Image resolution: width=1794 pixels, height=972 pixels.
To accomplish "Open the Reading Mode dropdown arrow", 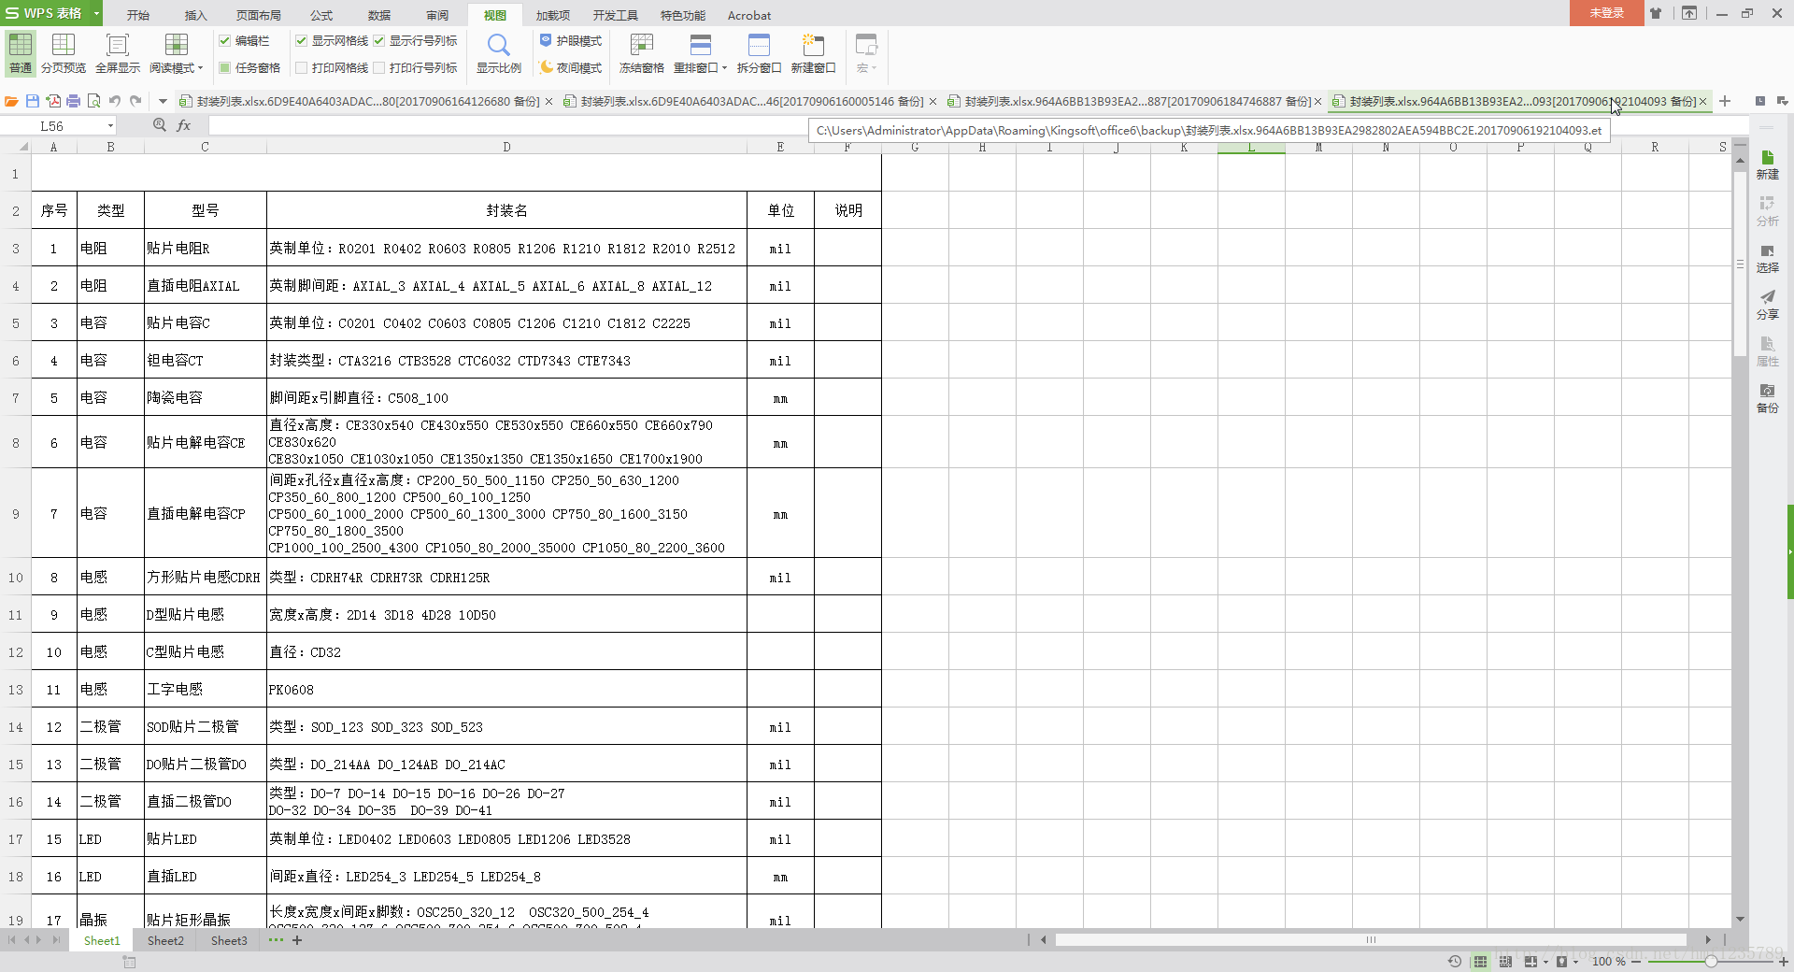I will pyautogui.click(x=200, y=68).
